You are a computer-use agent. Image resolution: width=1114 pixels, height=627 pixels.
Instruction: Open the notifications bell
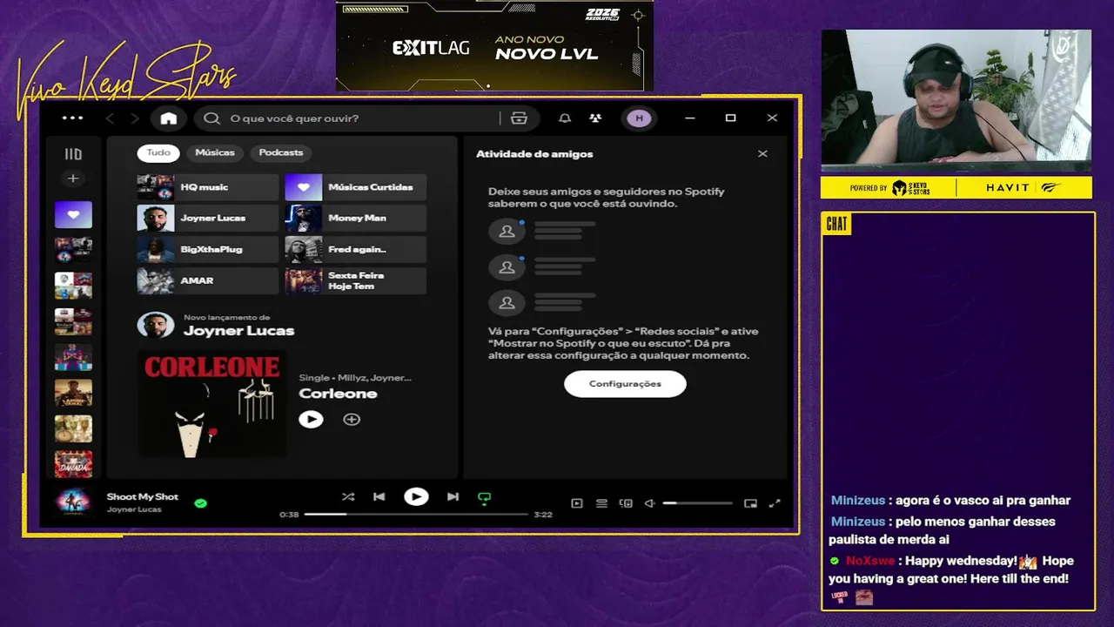565,118
